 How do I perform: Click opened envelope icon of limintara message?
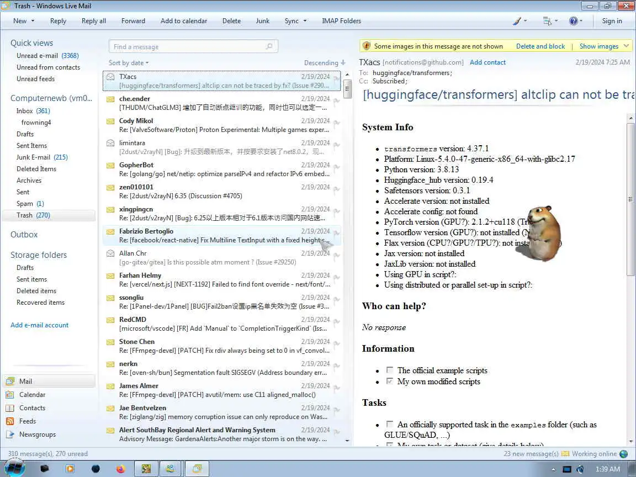pos(110,143)
